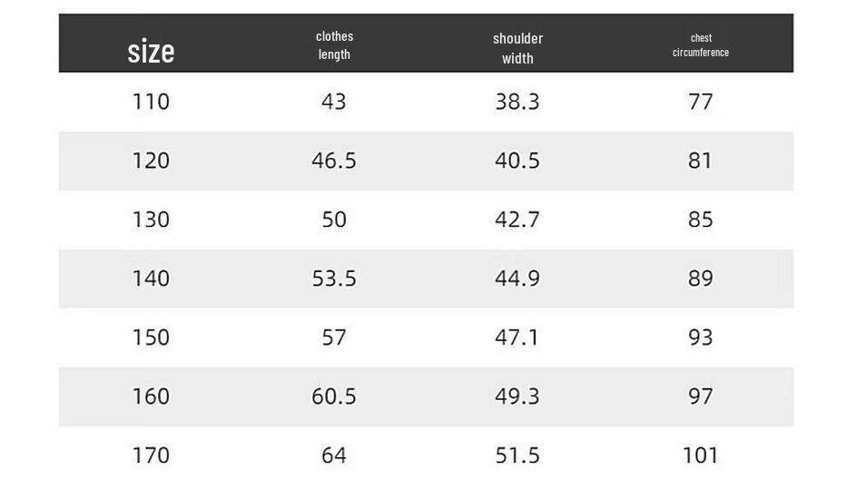Click chest circumference value 89
The width and height of the screenshot is (847, 499).
pyautogui.click(x=701, y=279)
